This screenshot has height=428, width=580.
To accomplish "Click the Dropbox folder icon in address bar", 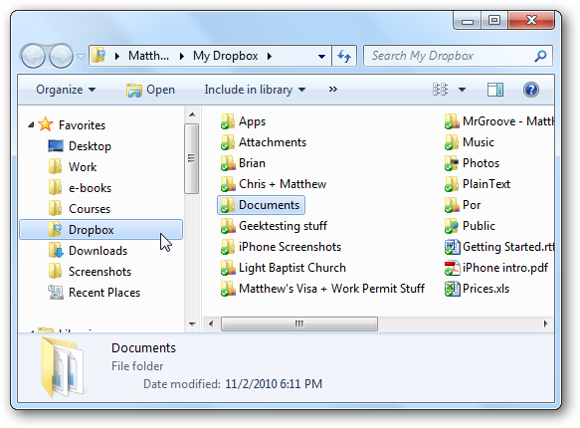I will pyautogui.click(x=99, y=56).
